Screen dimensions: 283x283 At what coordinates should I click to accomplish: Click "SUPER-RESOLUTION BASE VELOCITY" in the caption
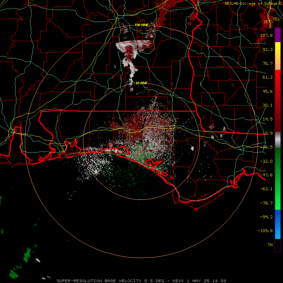click(x=99, y=281)
